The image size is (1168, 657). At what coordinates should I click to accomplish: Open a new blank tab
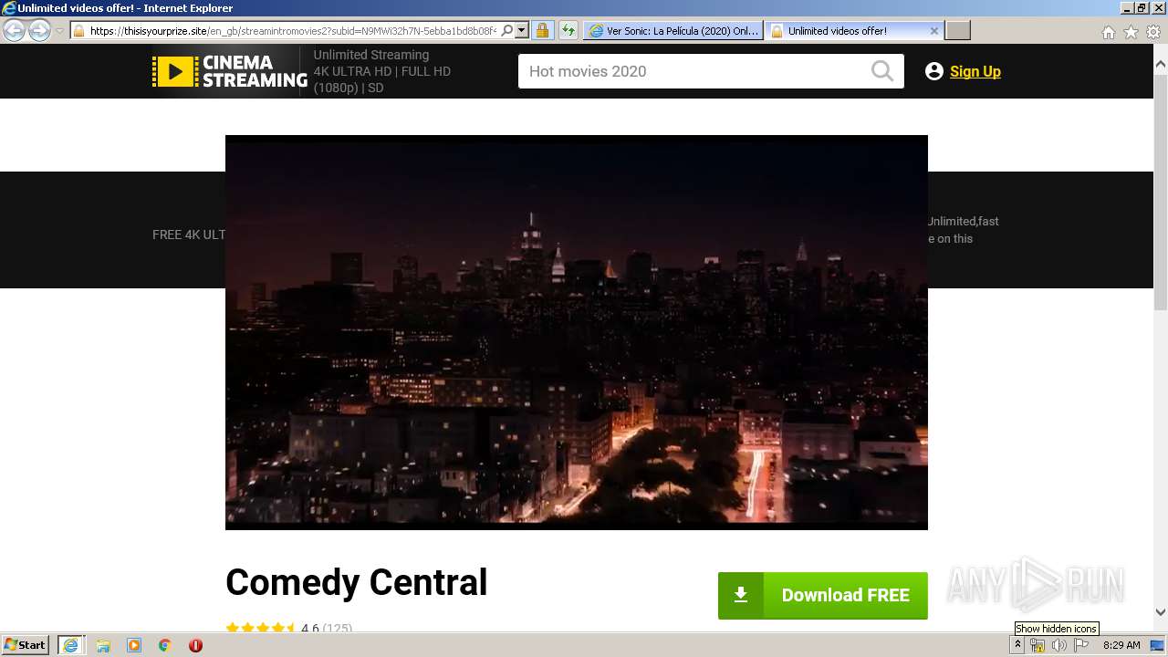tap(957, 30)
